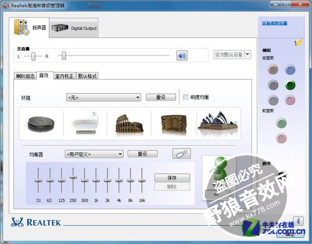Image resolution: width=312 pixels, height=244 pixels.
Task: Select the bathtub environment preset
Action: (85, 123)
